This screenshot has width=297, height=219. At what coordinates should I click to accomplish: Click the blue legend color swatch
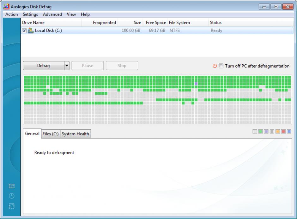289,132
